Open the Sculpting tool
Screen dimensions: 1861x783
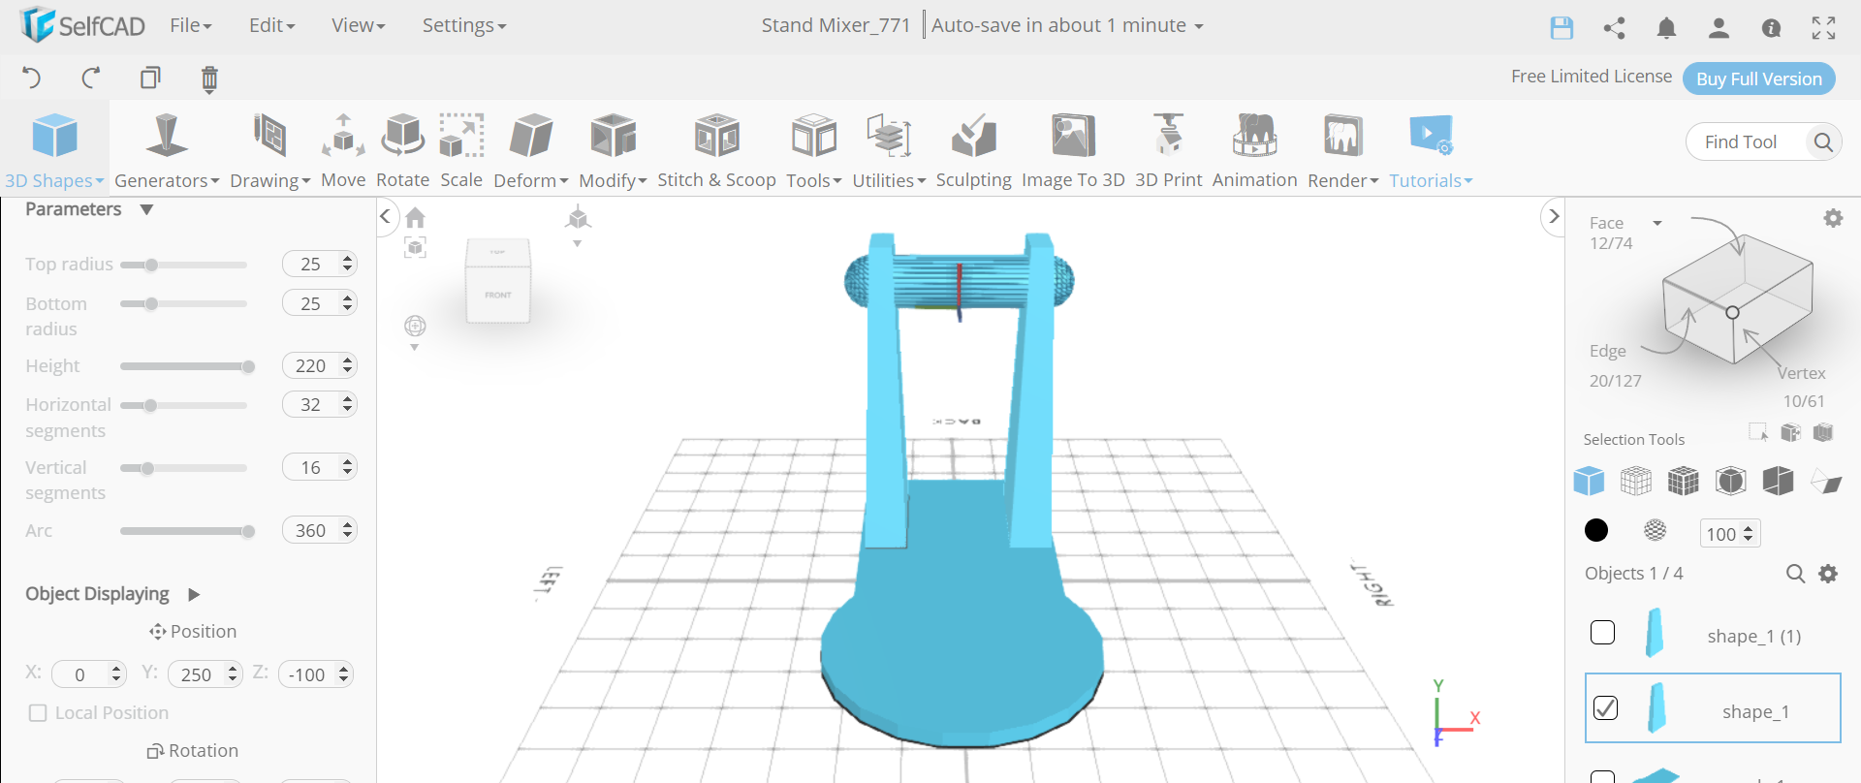coord(973,151)
